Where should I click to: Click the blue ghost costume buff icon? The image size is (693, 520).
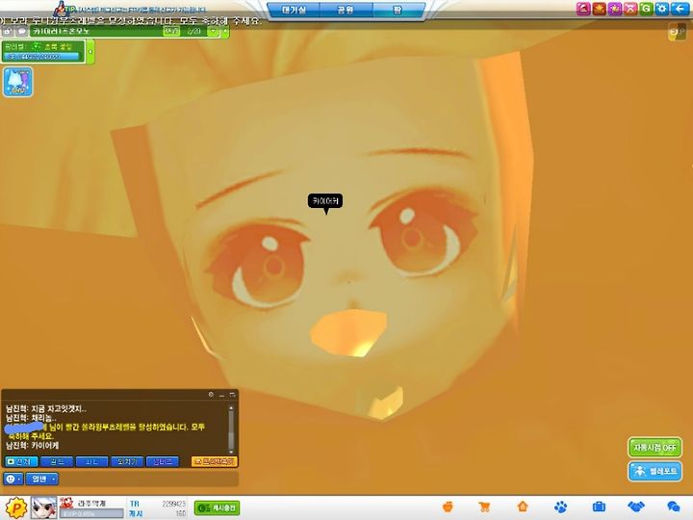click(17, 82)
